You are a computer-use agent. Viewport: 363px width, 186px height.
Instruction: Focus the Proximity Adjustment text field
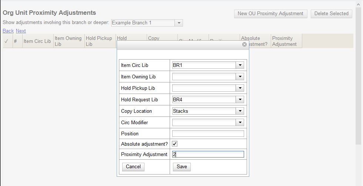coord(208,154)
